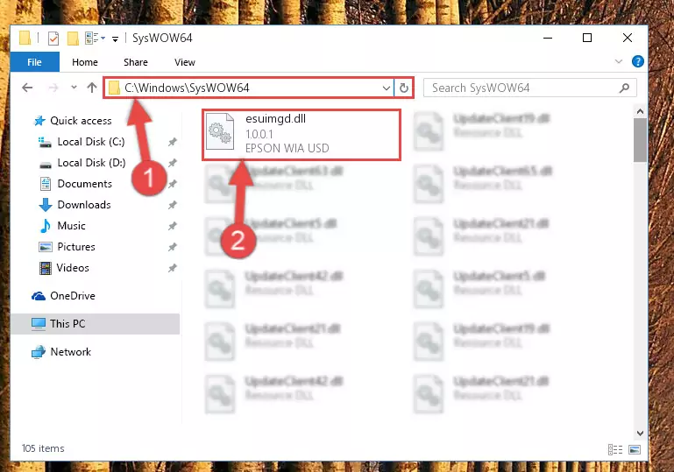Viewport: 674px width, 472px height.
Task: Click the Music note icon in sidebar
Action: point(45,226)
